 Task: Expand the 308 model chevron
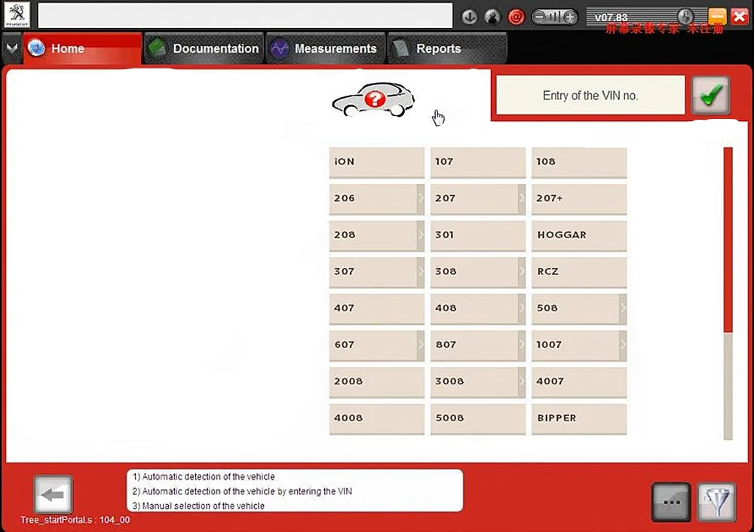(521, 271)
